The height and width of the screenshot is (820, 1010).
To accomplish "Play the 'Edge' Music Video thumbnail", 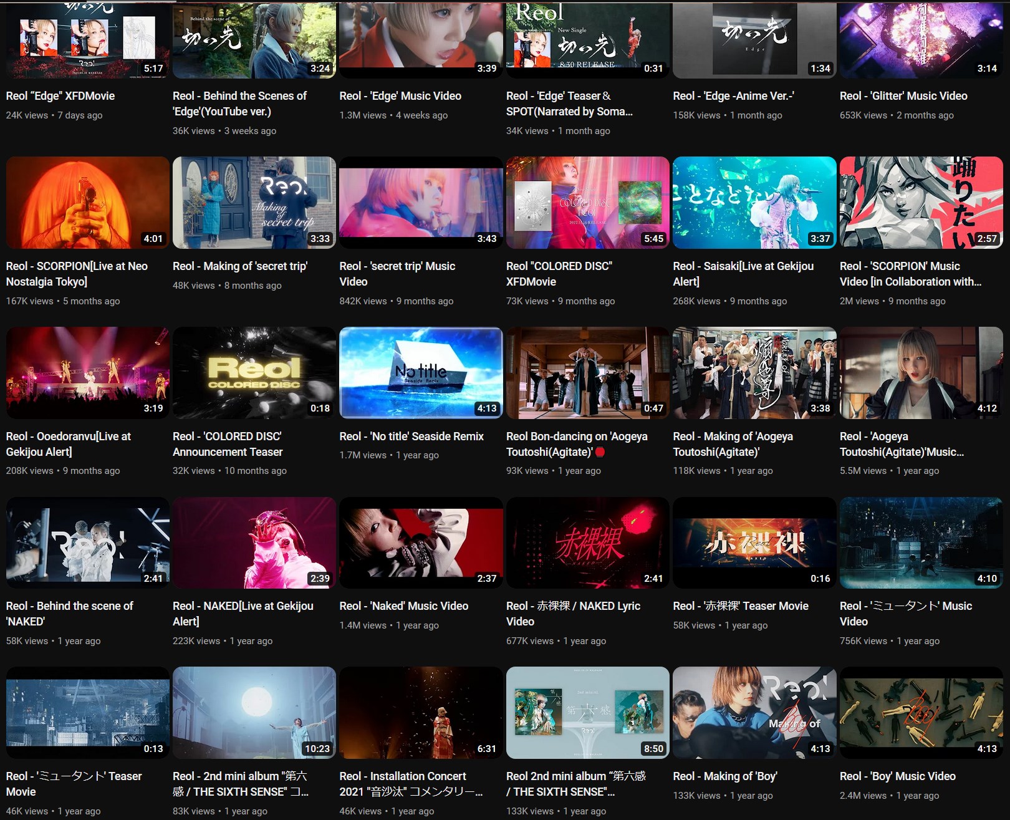I will 421,41.
